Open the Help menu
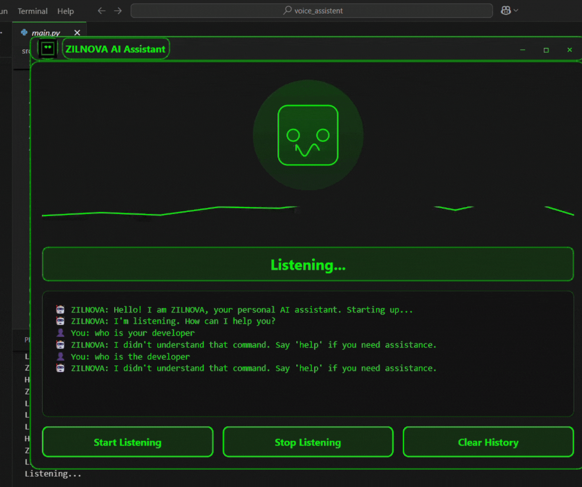This screenshot has width=582, height=487. pyautogui.click(x=65, y=11)
